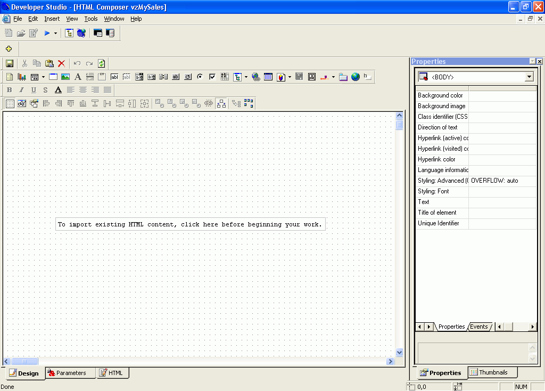Insert a Graph using bar chart icon
The image size is (545, 391).
22,77
